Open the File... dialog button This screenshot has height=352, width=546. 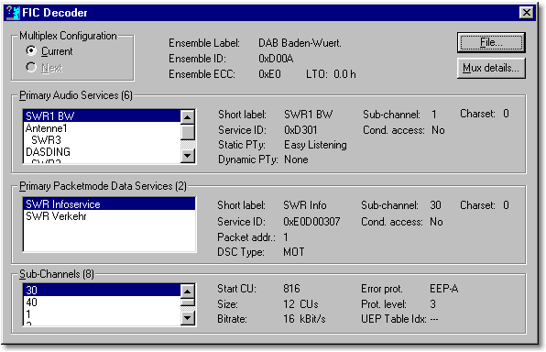pos(491,42)
